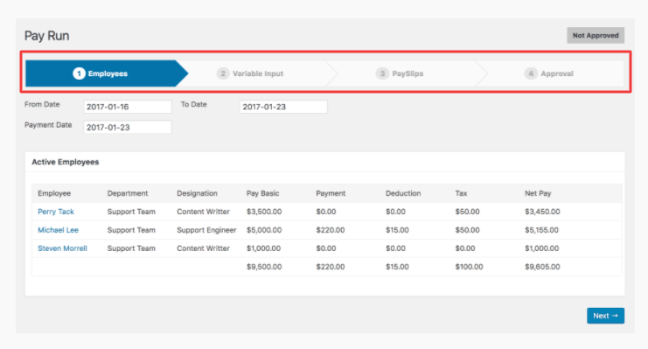648x349 pixels.
Task: Select Support Engineer designation cell
Action: click(206, 230)
